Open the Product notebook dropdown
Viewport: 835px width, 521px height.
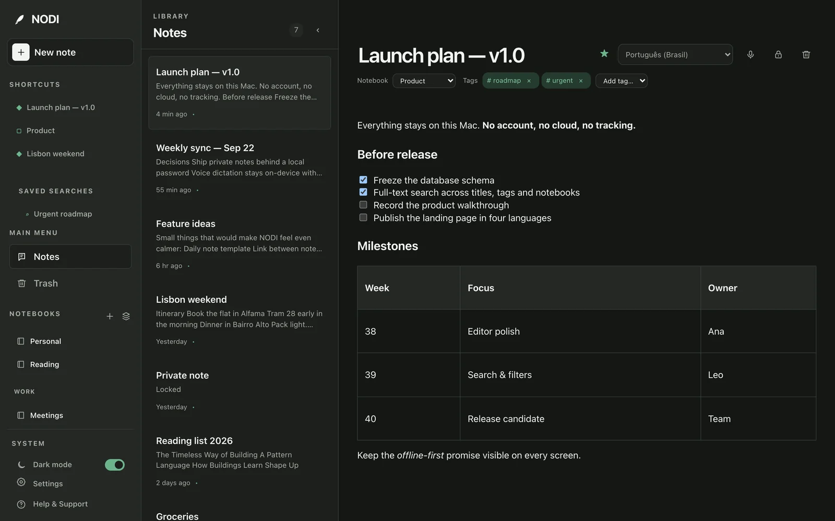pos(424,81)
